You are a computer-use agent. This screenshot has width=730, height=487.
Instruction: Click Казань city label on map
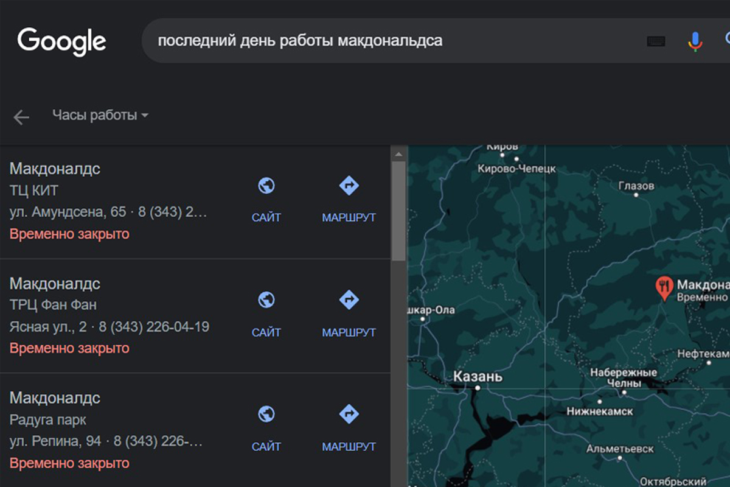coord(478,377)
